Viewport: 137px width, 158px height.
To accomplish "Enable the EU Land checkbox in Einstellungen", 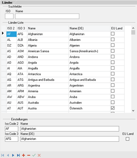I will [x=127, y=139].
